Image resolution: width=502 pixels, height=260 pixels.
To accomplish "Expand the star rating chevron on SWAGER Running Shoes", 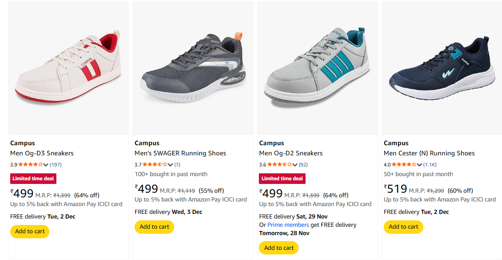I will tap(170, 165).
